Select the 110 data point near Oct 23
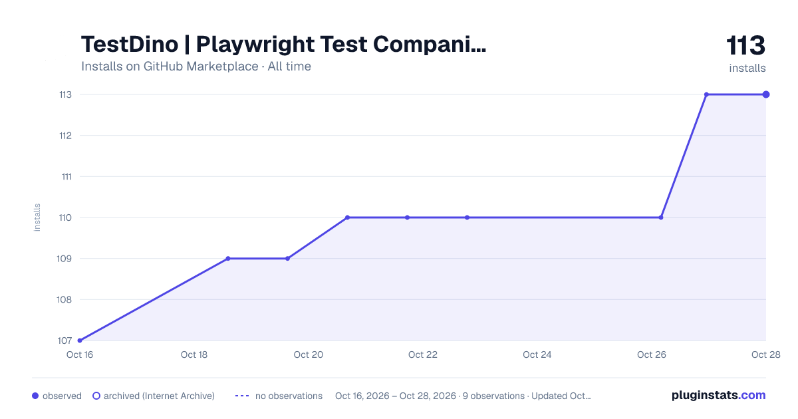 [x=467, y=217]
